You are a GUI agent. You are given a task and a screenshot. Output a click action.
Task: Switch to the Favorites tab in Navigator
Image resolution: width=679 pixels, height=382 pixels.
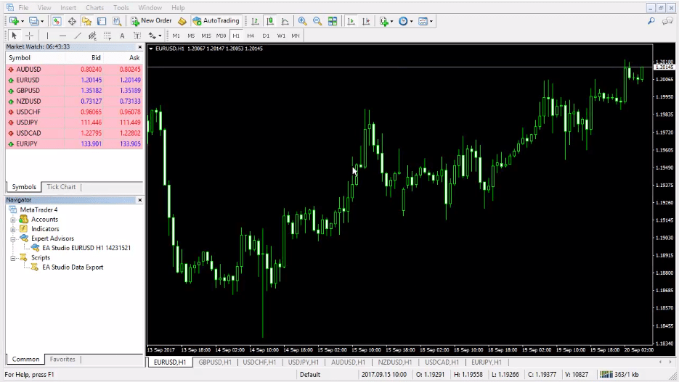(x=62, y=359)
